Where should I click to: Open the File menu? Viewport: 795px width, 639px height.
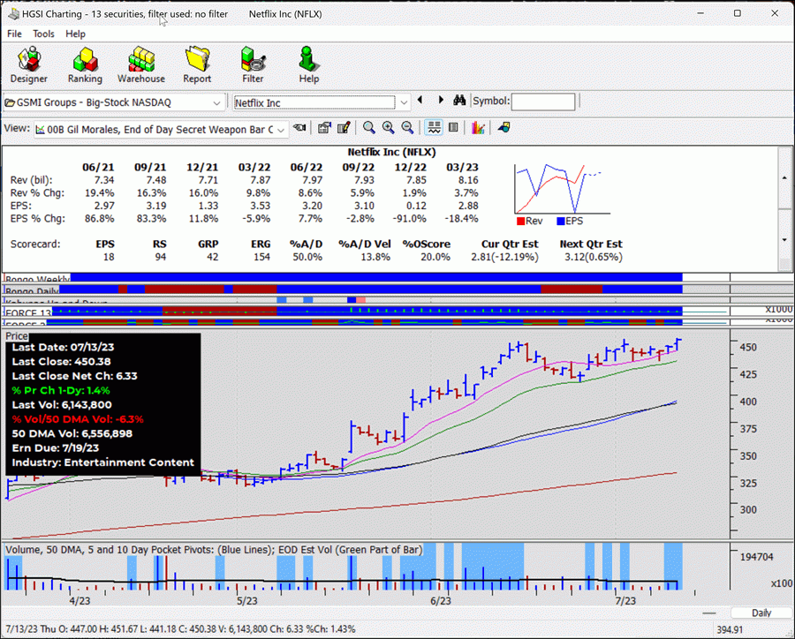pyautogui.click(x=14, y=34)
